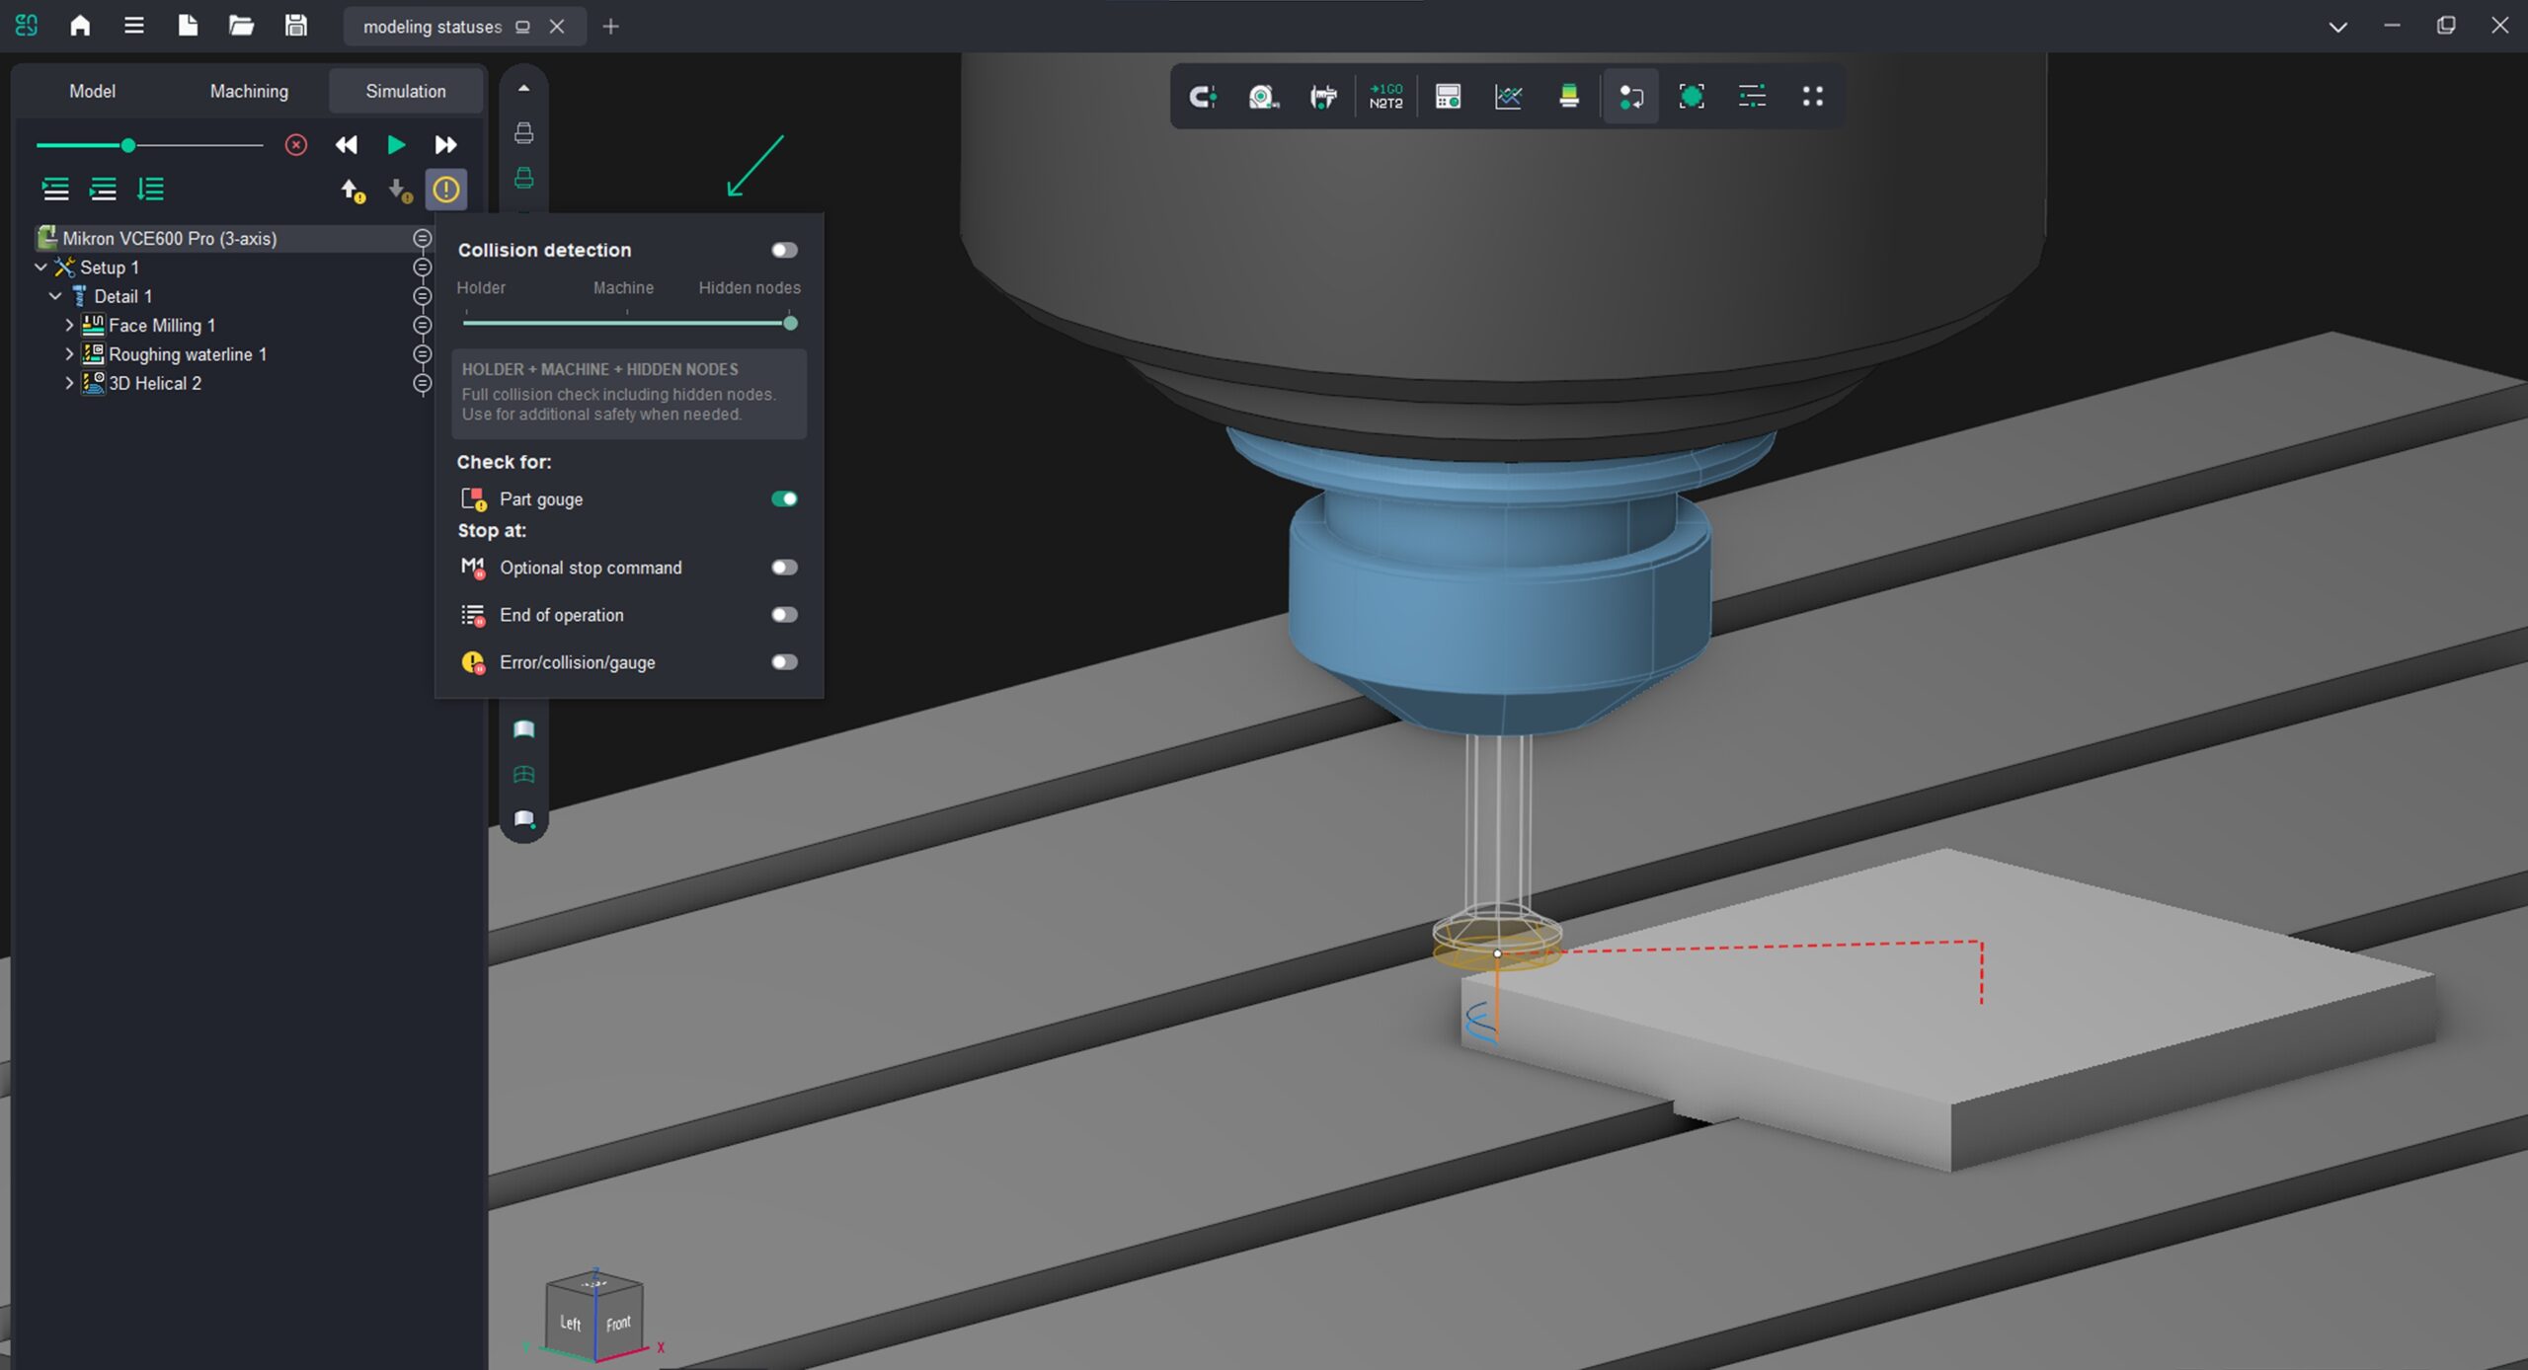
Task: Click the red stop simulation icon
Action: 295,145
